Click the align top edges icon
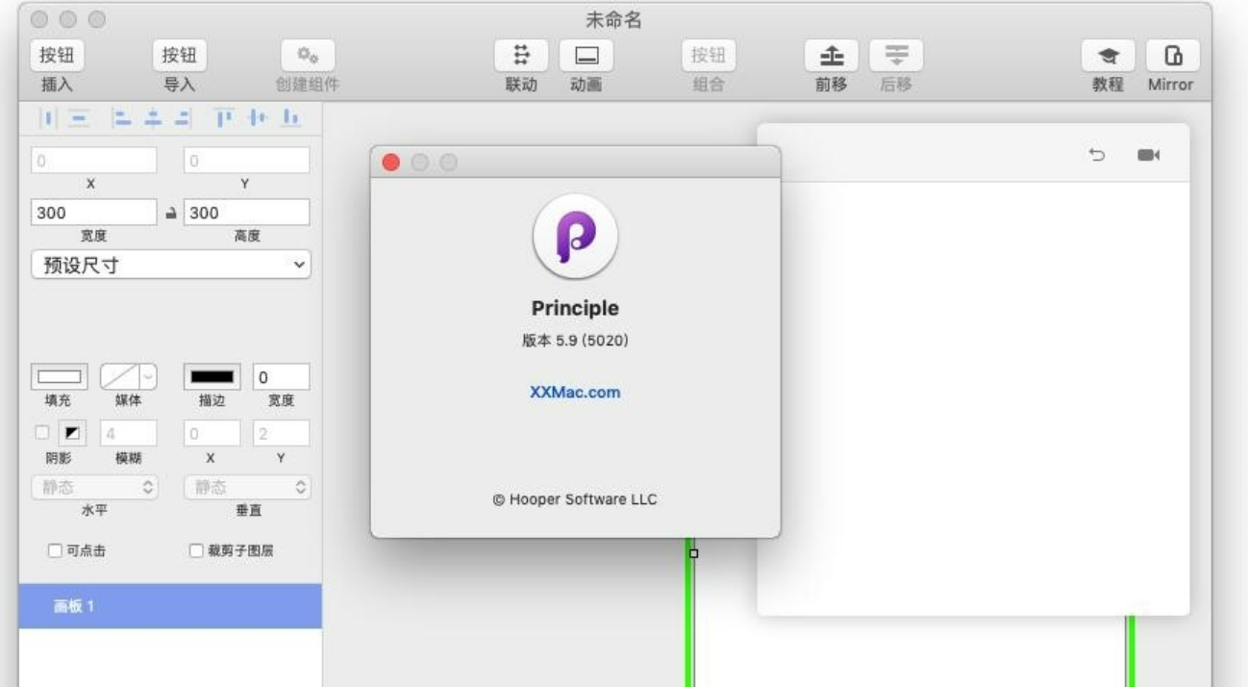The height and width of the screenshot is (687, 1248). [224, 118]
